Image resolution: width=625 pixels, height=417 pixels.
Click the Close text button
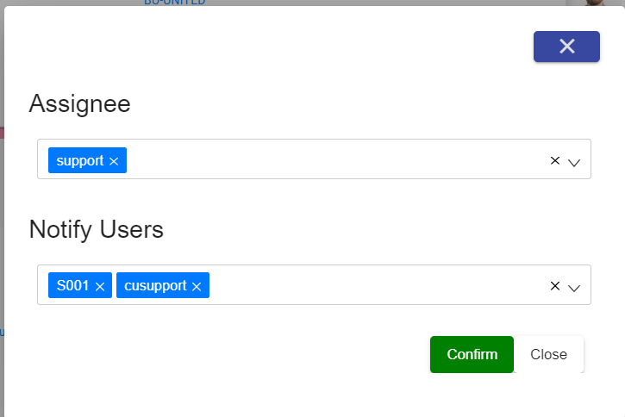(x=548, y=354)
